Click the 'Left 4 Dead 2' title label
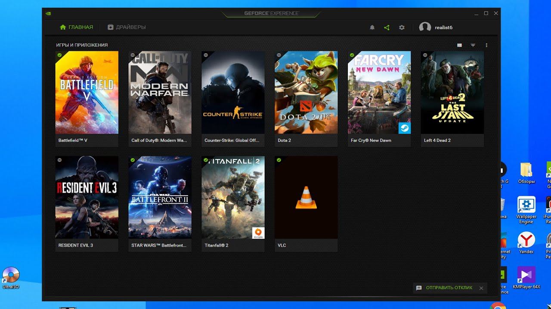This screenshot has width=551, height=309. point(437,140)
